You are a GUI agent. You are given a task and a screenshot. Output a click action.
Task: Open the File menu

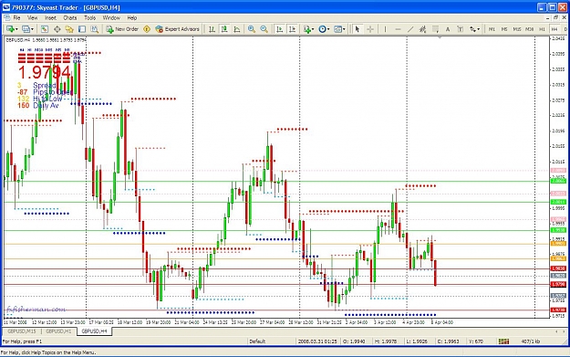pyautogui.click(x=16, y=18)
